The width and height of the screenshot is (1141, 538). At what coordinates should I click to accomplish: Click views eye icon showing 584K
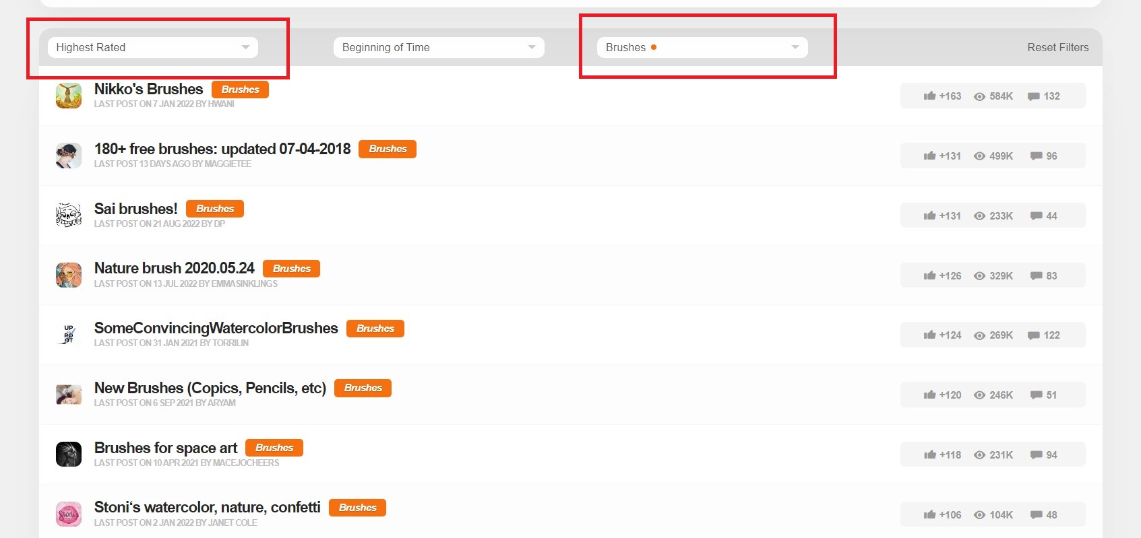click(x=979, y=96)
